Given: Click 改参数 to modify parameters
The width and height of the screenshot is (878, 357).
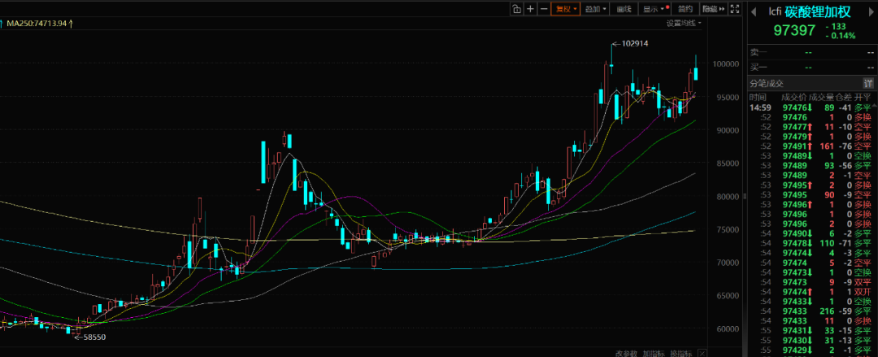Looking at the screenshot, I should click(x=625, y=353).
